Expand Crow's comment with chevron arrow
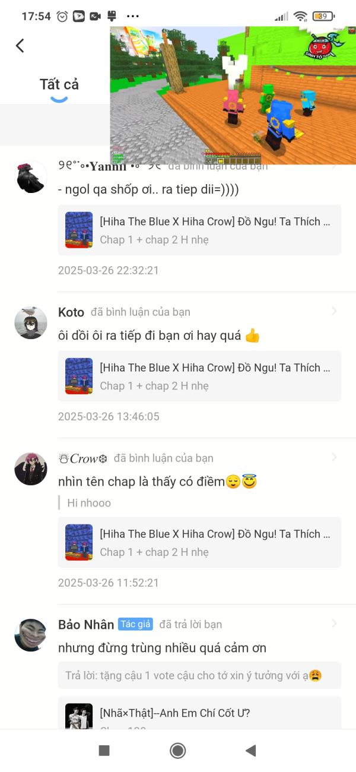This screenshot has width=356, height=772. [x=335, y=457]
